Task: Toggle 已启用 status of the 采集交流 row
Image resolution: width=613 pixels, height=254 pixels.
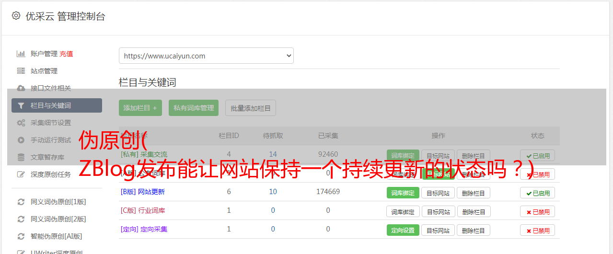Action: tap(538, 155)
